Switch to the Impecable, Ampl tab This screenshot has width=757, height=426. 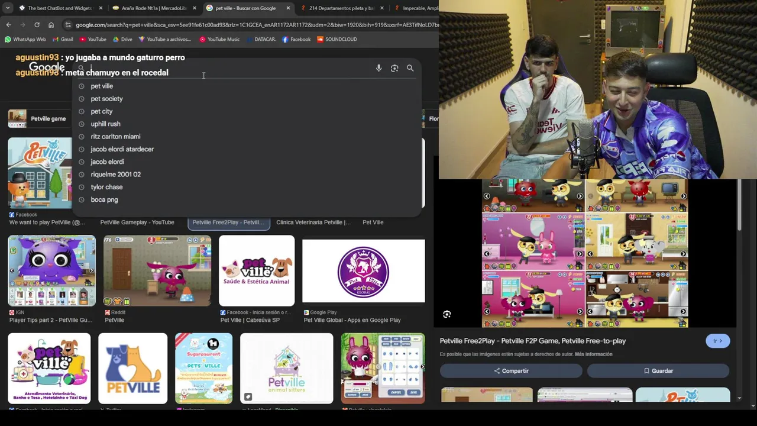coord(414,8)
